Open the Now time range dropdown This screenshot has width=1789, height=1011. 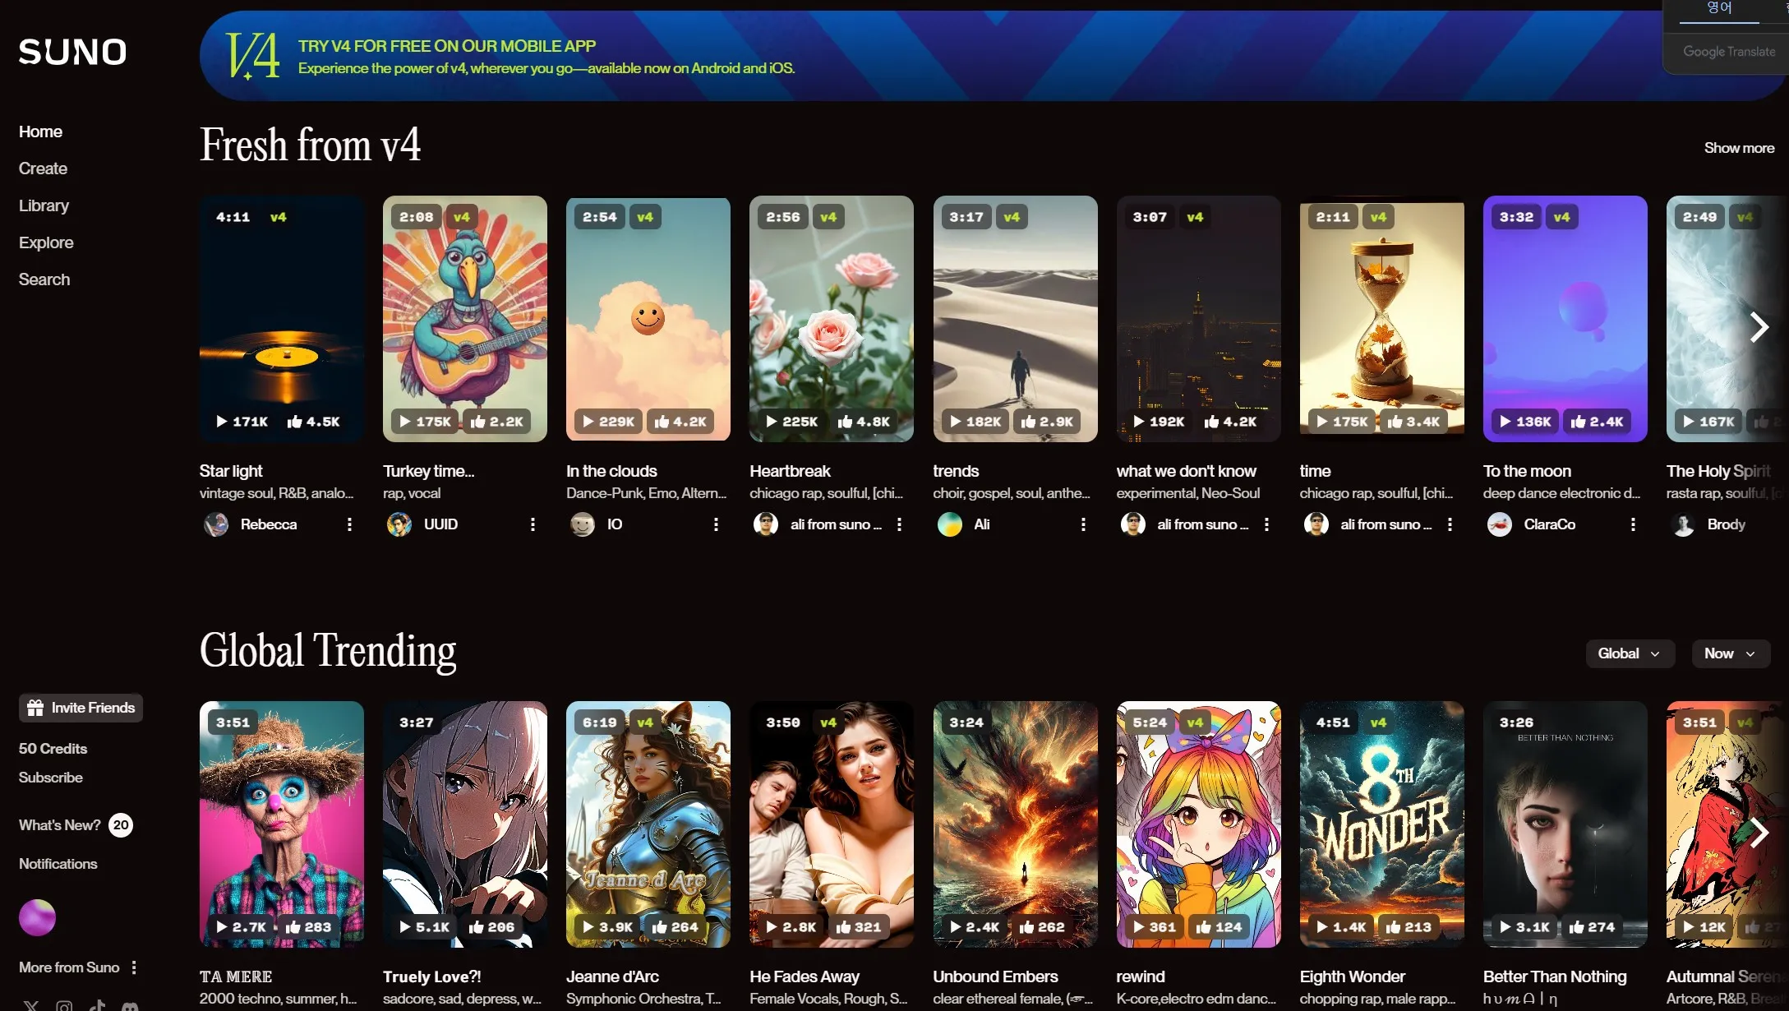point(1730,653)
